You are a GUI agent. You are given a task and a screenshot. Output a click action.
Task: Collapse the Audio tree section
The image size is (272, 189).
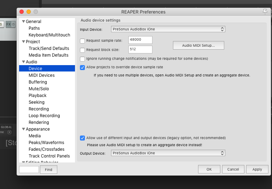click(23, 62)
